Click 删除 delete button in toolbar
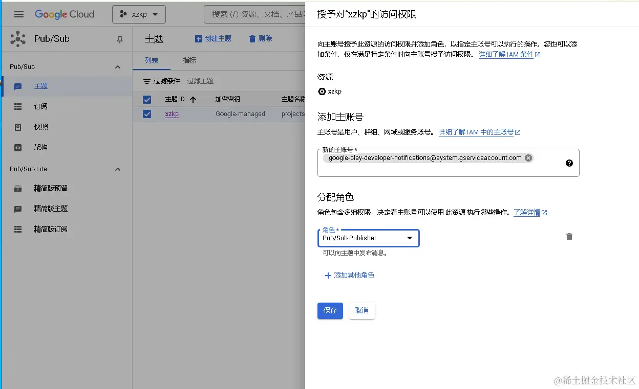This screenshot has height=389, width=639. (260, 39)
